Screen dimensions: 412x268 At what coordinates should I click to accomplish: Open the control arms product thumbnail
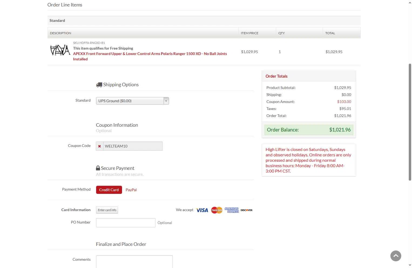pyautogui.click(x=60, y=50)
